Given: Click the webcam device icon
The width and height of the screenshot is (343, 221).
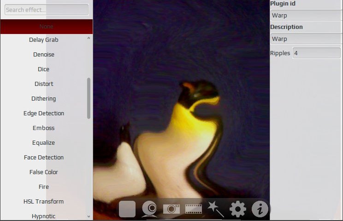Looking at the screenshot, I should tap(149, 209).
